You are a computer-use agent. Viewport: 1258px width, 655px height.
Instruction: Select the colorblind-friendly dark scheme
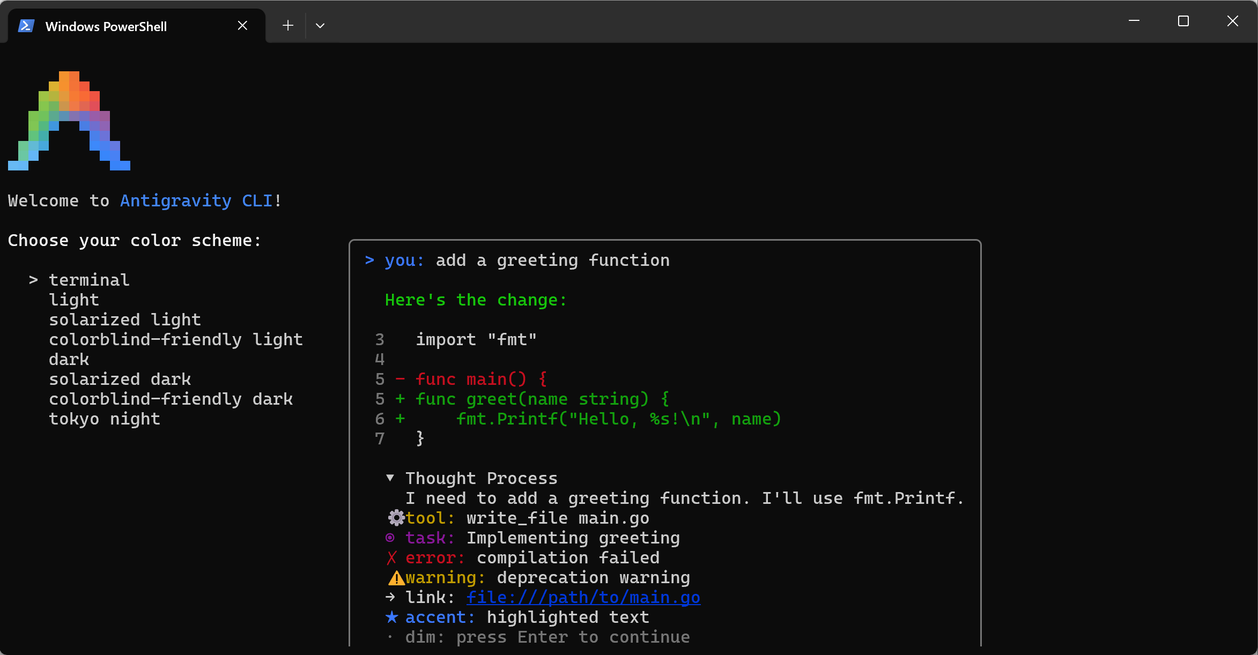(171, 399)
